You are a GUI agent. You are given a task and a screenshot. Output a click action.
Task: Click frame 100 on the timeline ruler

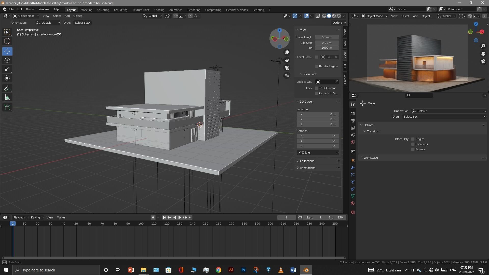tap(141, 224)
